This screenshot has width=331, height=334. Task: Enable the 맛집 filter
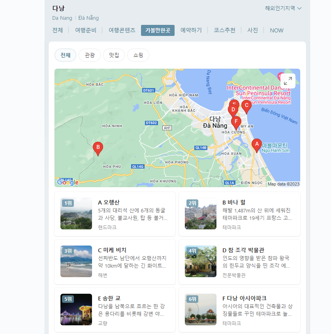point(114,55)
